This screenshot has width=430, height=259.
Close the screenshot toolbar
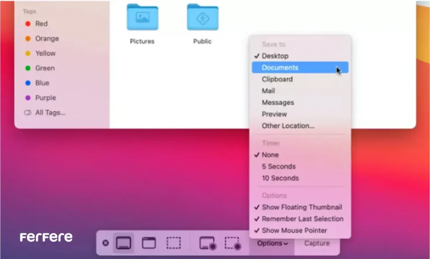[x=105, y=243]
